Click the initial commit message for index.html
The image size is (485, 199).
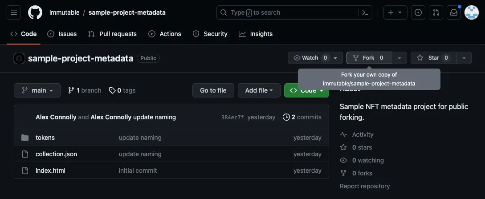pyautogui.click(x=138, y=171)
